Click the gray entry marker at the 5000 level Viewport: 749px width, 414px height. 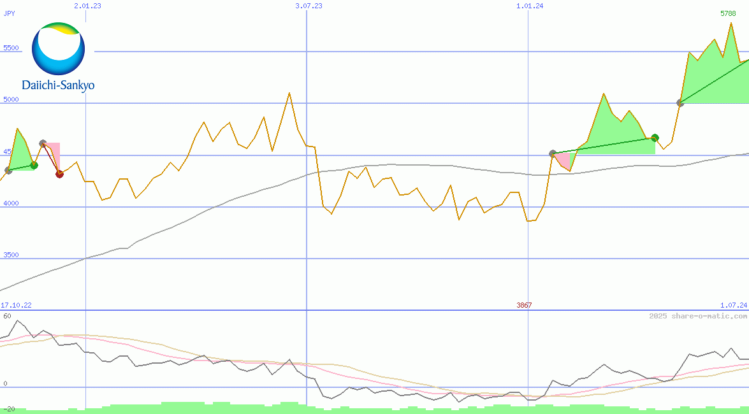pyautogui.click(x=680, y=103)
